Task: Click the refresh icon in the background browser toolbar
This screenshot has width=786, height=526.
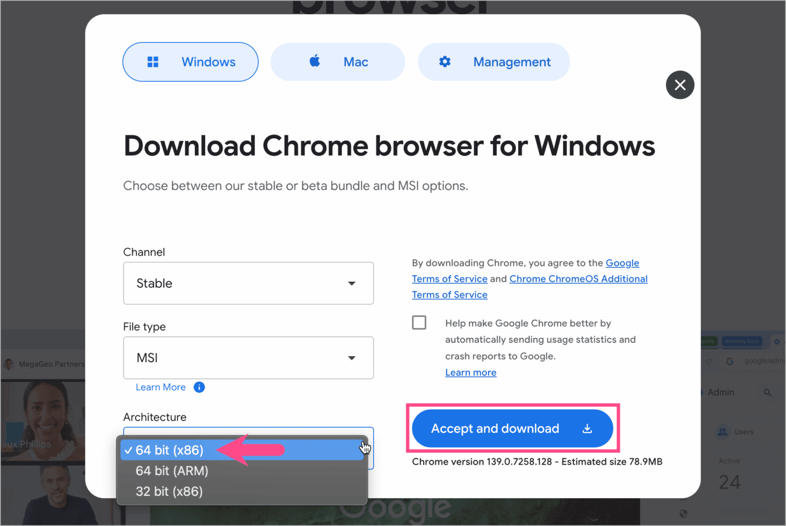Action: [709, 361]
